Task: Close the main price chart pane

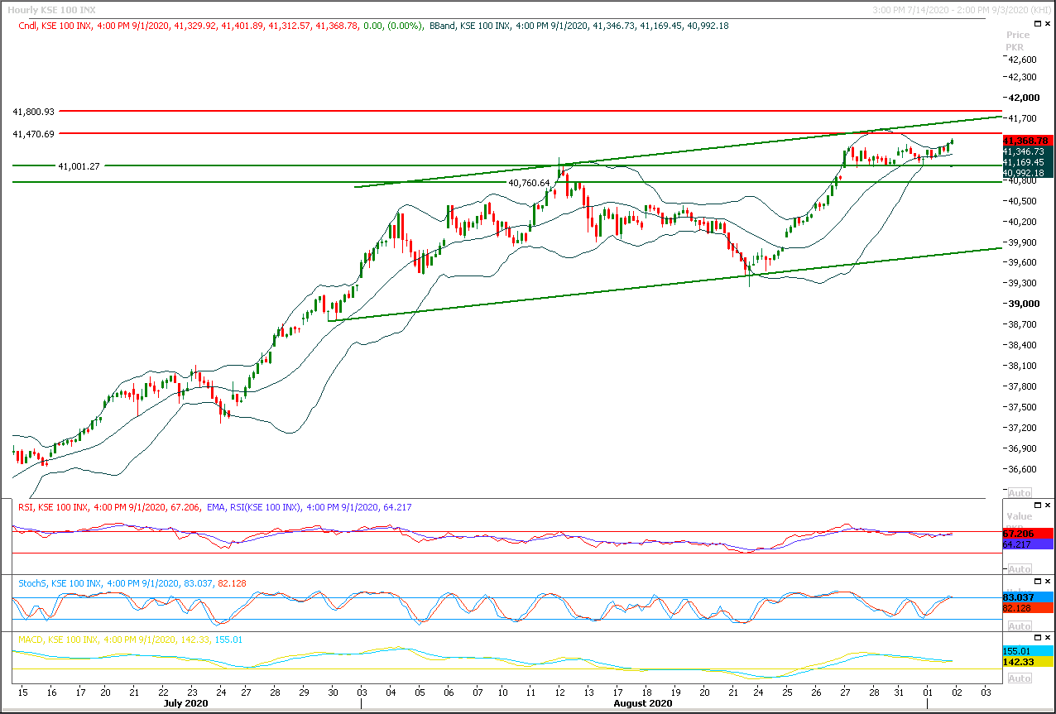Action: (1047, 26)
